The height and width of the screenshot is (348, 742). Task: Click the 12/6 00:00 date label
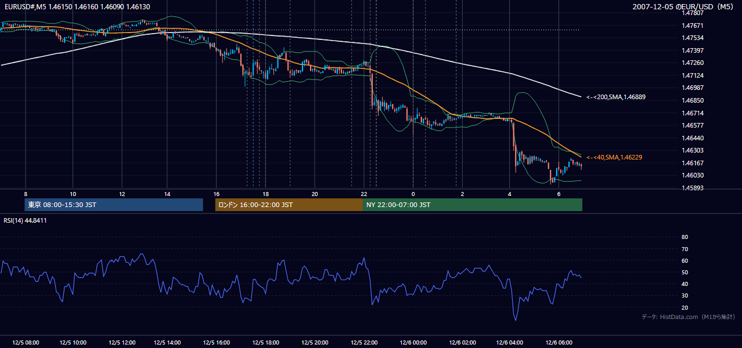click(x=413, y=343)
